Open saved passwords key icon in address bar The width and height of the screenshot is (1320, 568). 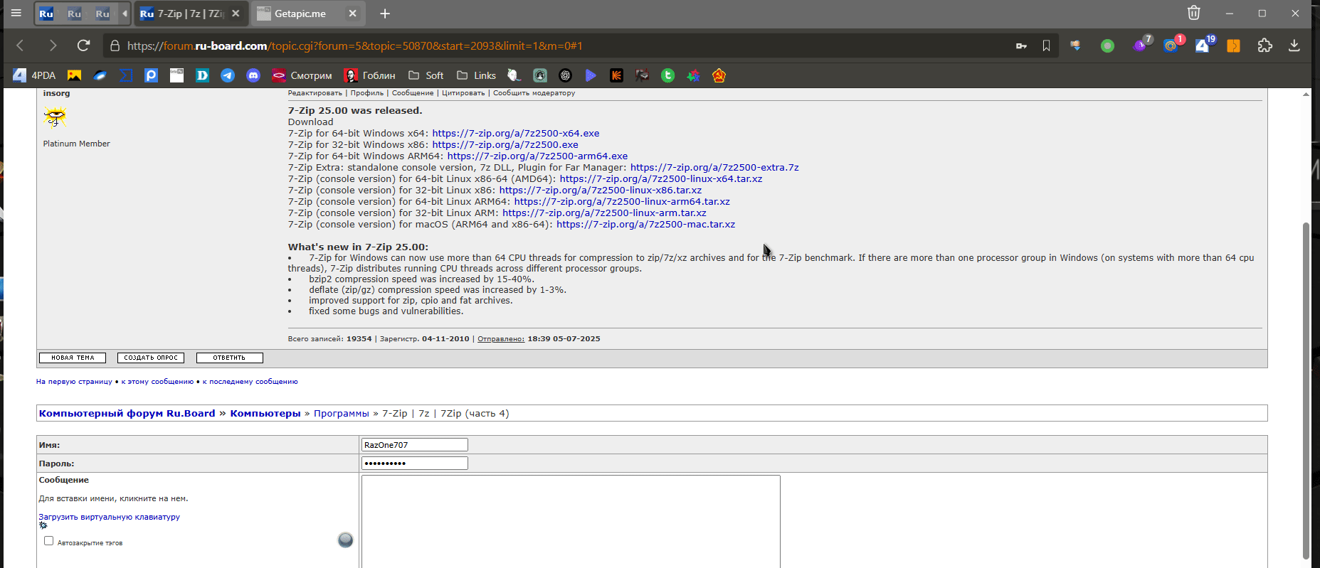[x=1021, y=45]
